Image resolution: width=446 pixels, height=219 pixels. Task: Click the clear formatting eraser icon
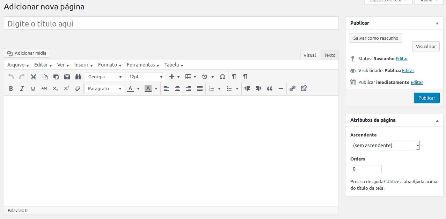point(78,89)
